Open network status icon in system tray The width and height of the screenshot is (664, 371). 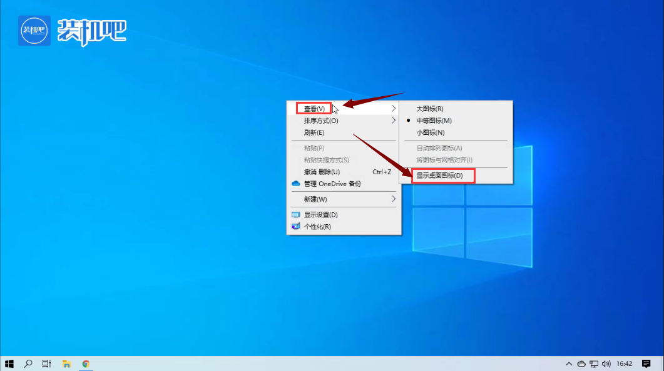pos(595,364)
